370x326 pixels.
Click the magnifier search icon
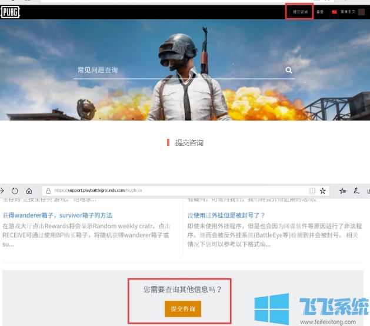(x=289, y=70)
